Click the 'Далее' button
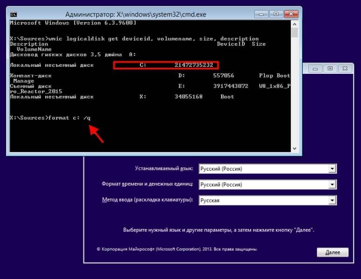This screenshot has height=279, width=361. pos(333,252)
